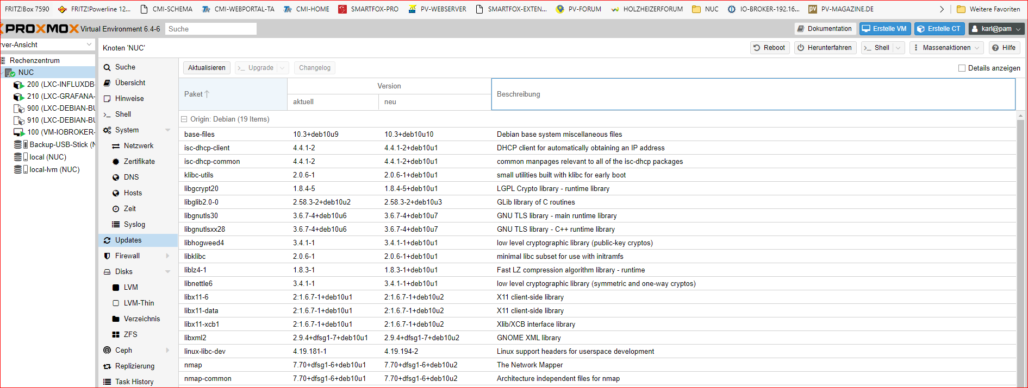Screen dimensions: 1028x388
Task: Open the Netzwerk menu entry
Action: tap(138, 146)
